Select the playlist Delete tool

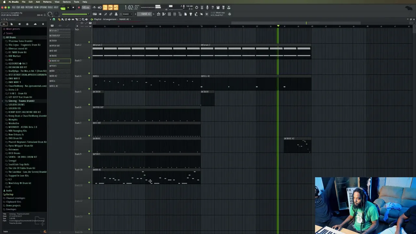point(66,19)
